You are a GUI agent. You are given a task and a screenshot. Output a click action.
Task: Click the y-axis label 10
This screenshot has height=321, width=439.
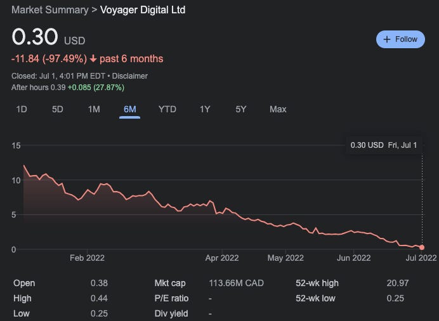(16, 180)
